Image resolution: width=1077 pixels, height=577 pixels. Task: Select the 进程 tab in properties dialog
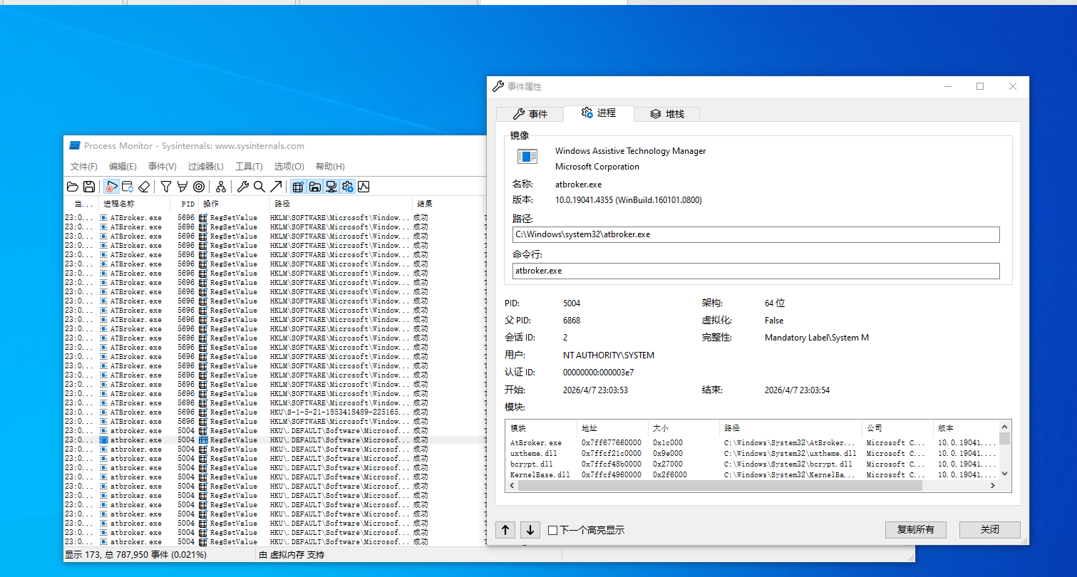pyautogui.click(x=597, y=113)
